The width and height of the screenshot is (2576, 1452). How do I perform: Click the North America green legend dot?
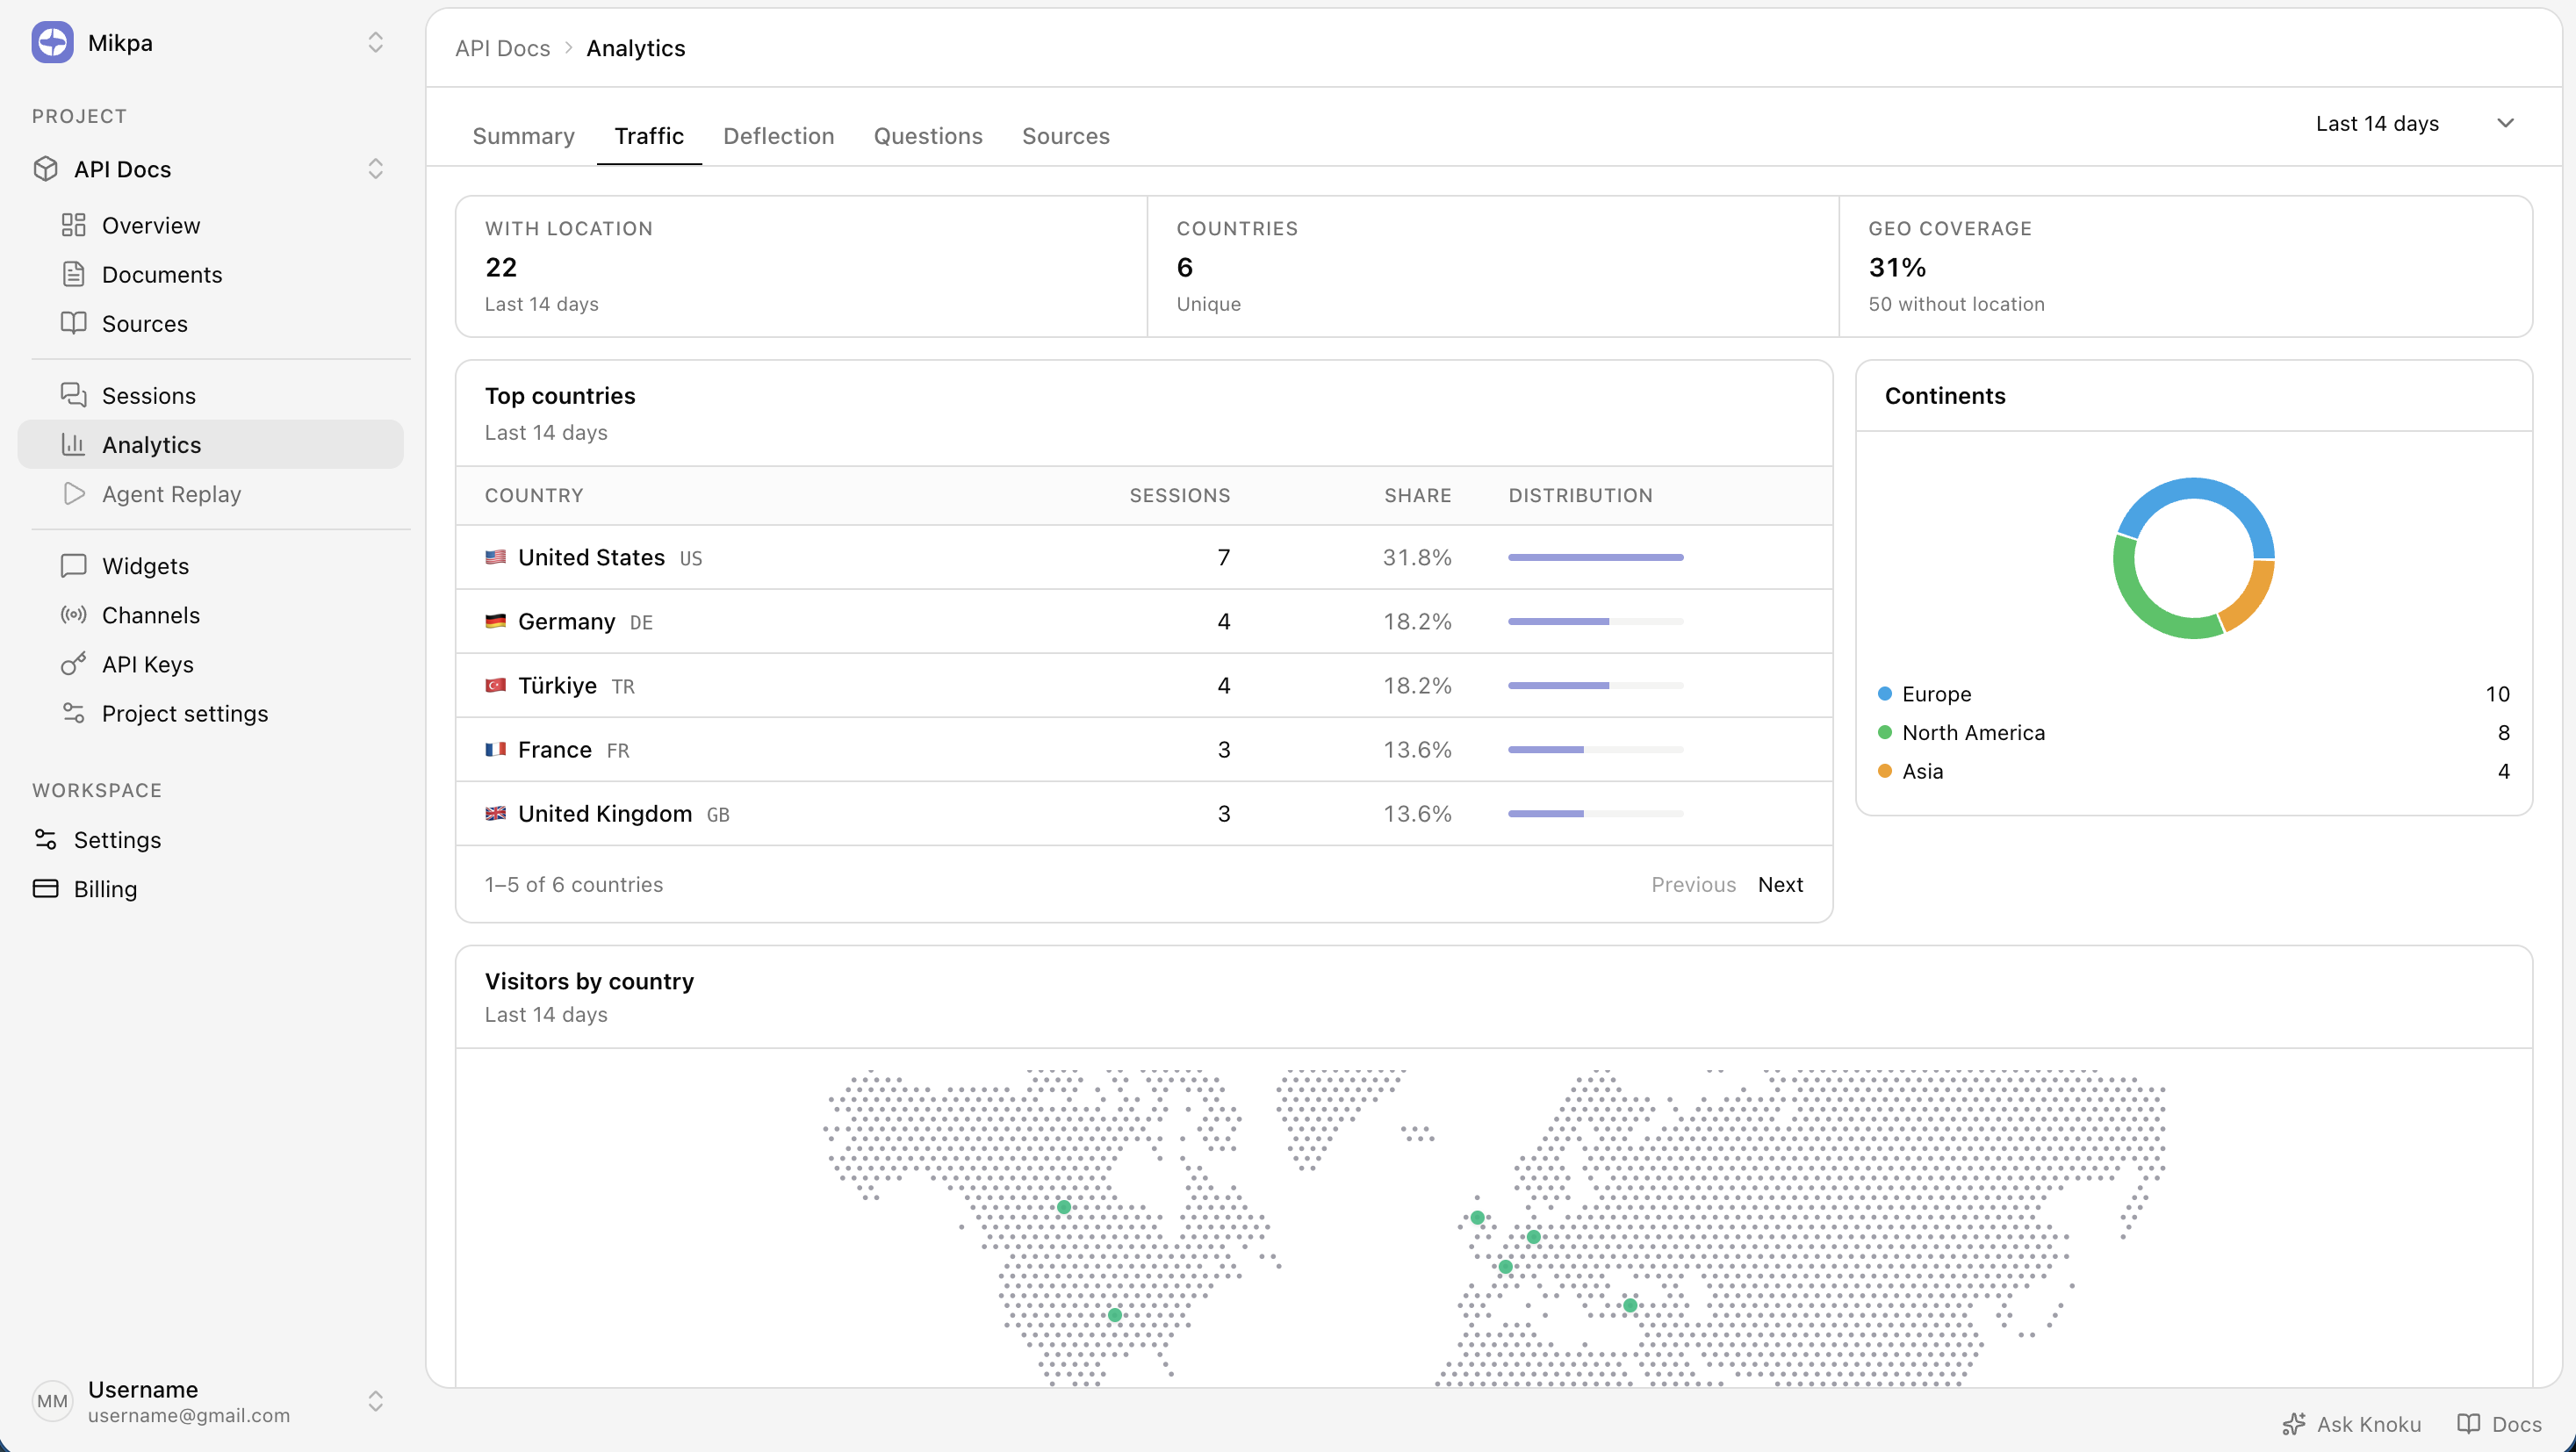click(x=1884, y=732)
